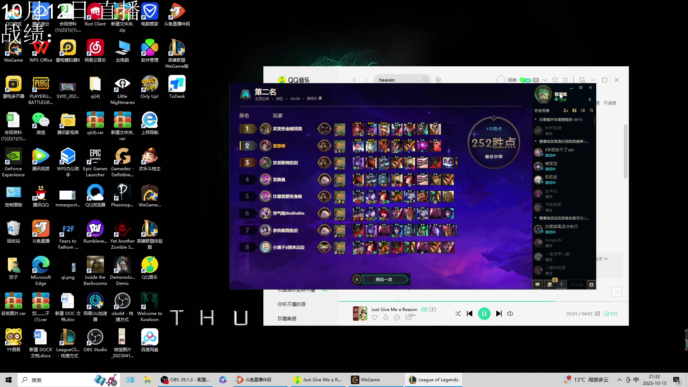Open Windows Start menu
The height and width of the screenshot is (387, 688).
(9, 380)
